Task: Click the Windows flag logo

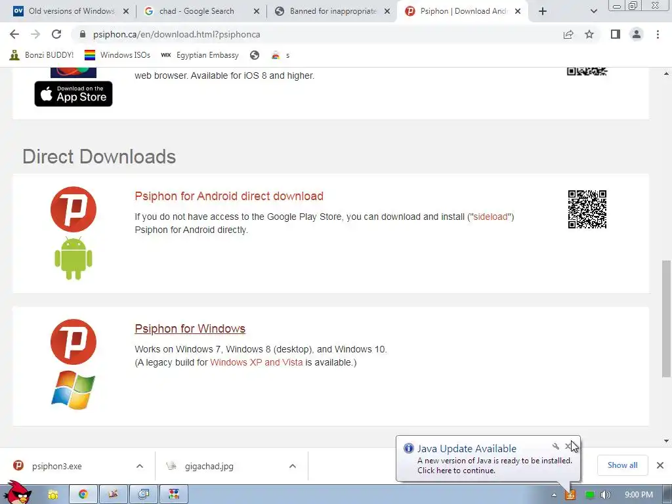Action: 73,390
